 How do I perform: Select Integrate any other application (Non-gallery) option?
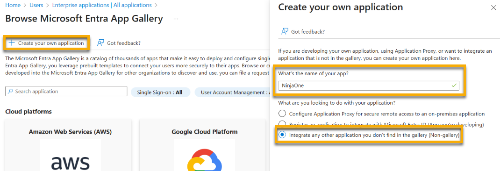click(282, 135)
